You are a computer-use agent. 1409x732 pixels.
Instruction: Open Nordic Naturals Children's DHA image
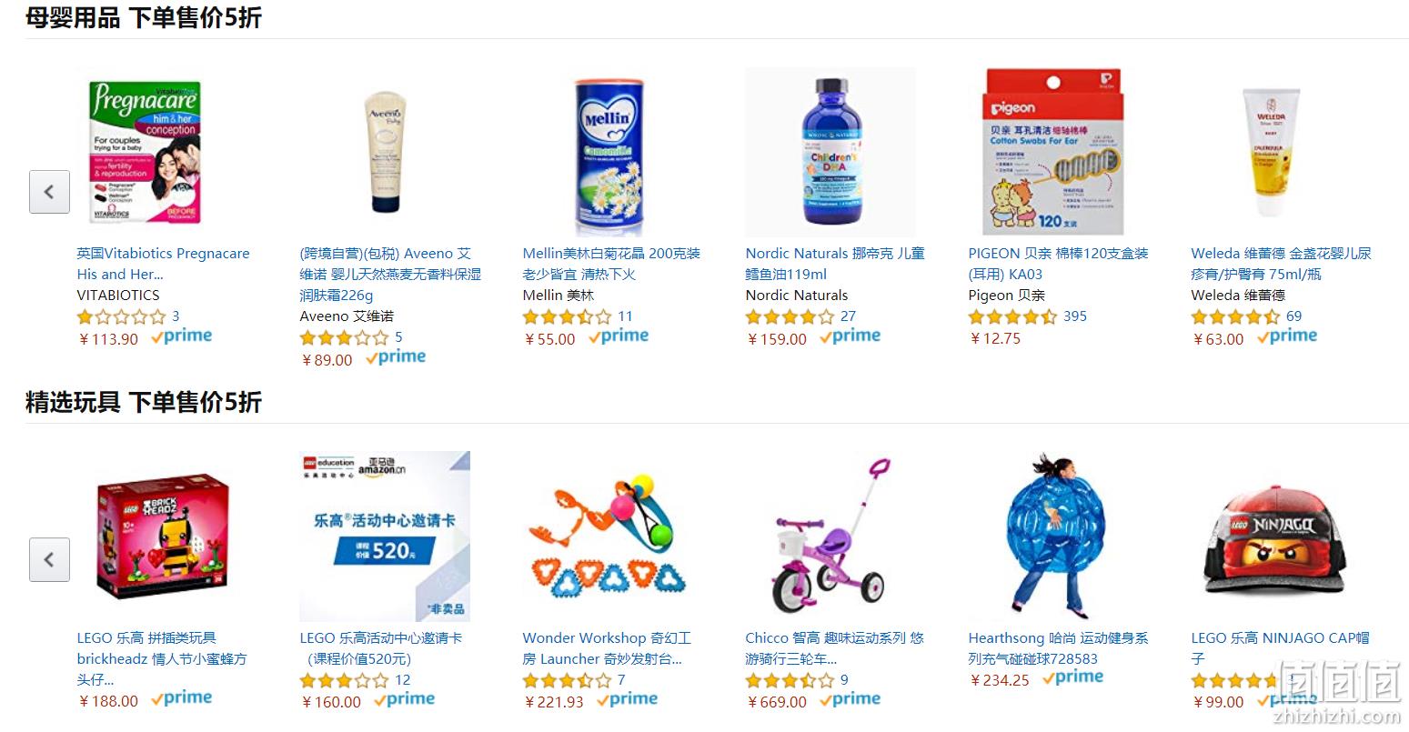830,152
